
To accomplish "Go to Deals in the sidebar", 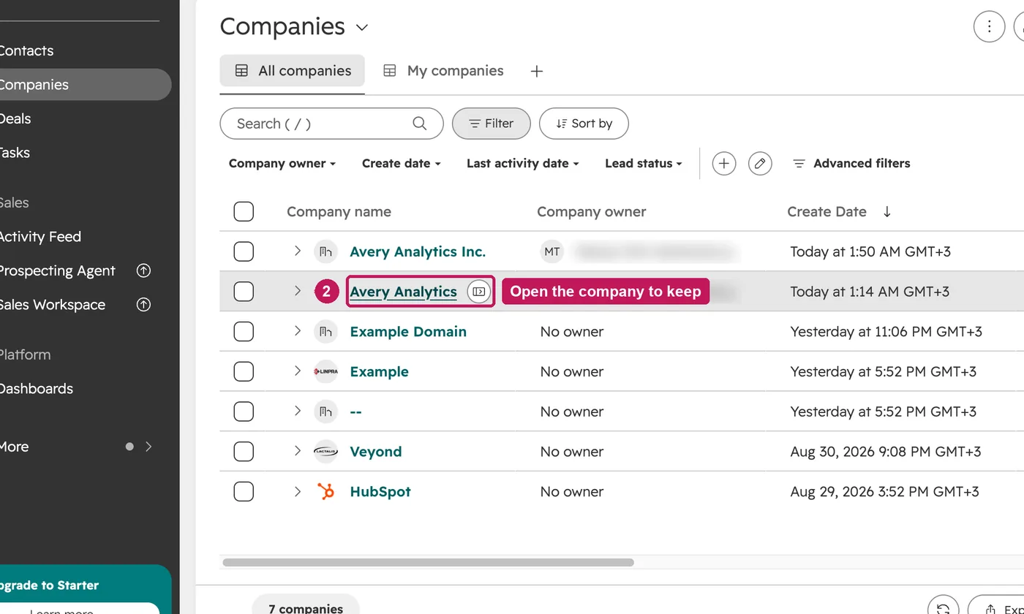I will 15,118.
